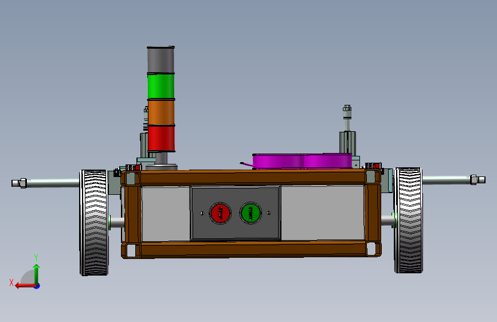Select the long left horizontal rod
This screenshot has width=497, height=322.
pyautogui.click(x=53, y=183)
